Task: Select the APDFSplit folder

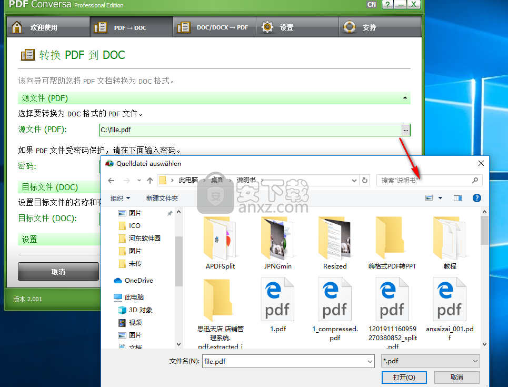Action: 220,243
